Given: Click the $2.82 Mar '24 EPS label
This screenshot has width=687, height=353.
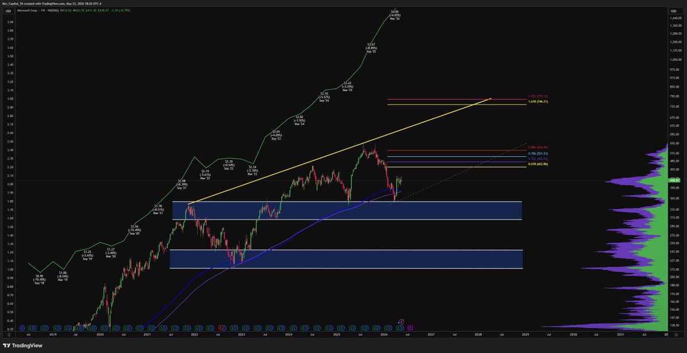Looking at the screenshot, I should tap(299, 120).
